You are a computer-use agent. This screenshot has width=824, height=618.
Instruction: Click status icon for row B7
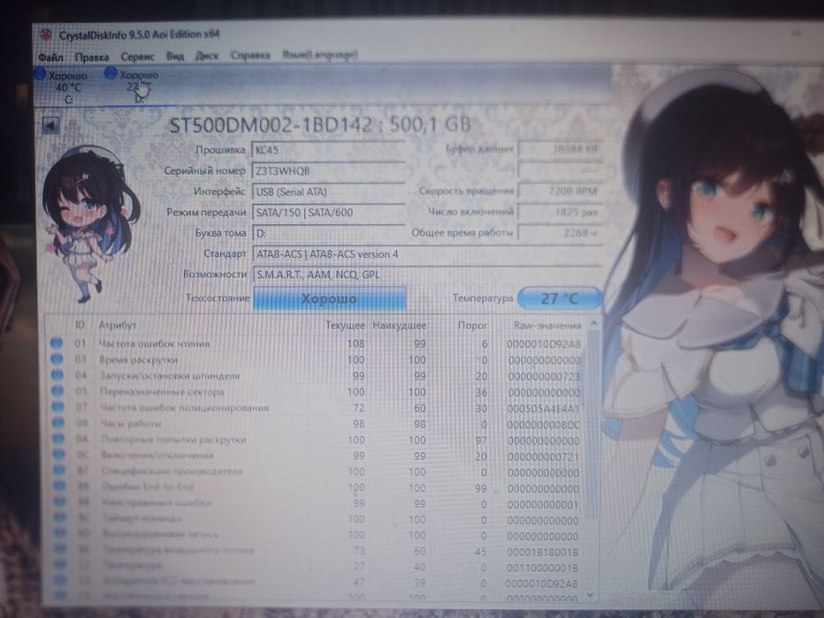[59, 470]
